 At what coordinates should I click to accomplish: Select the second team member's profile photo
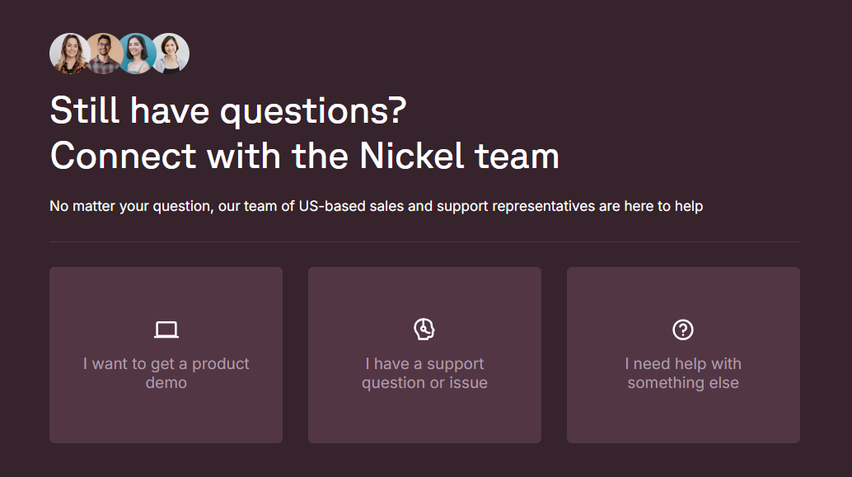click(x=103, y=53)
